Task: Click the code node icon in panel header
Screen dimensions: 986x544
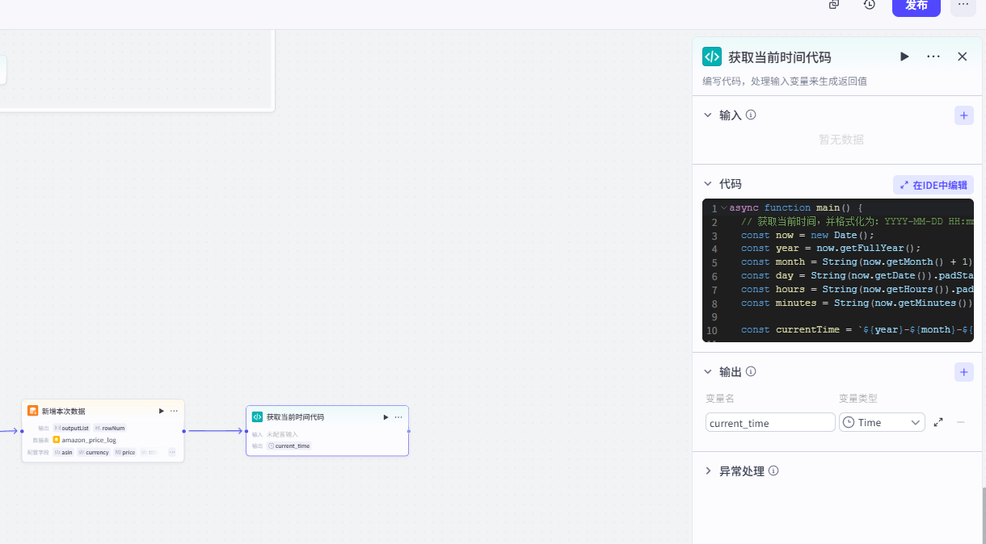Action: [x=712, y=56]
